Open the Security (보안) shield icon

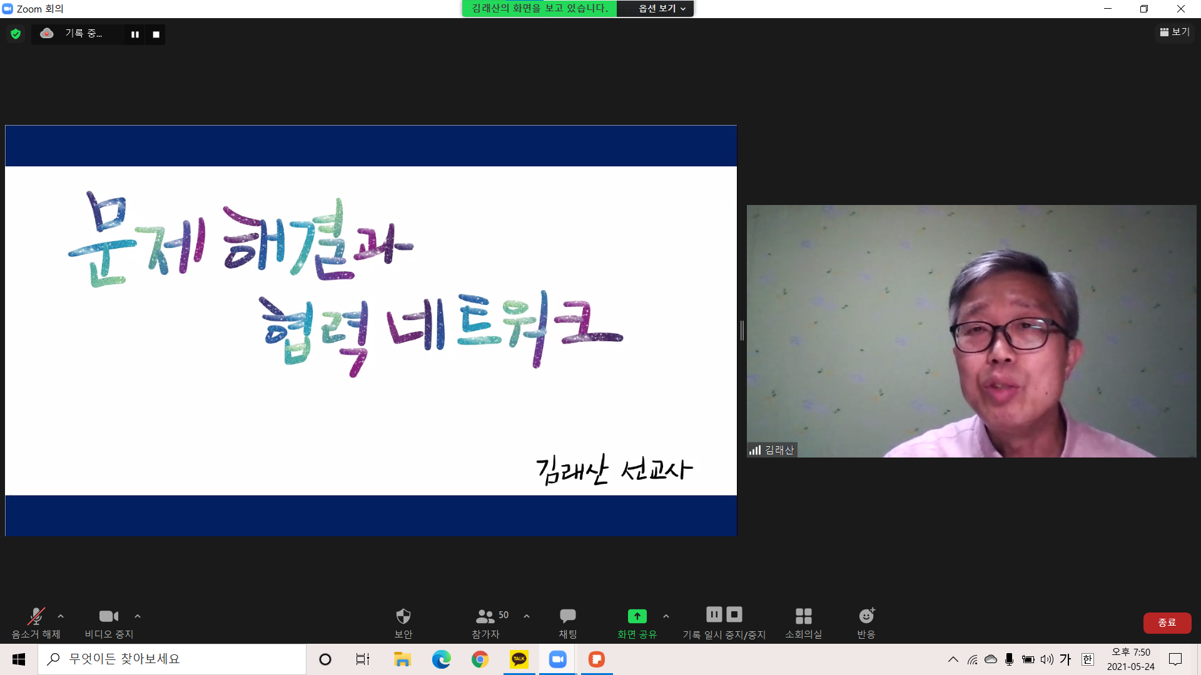point(403,616)
